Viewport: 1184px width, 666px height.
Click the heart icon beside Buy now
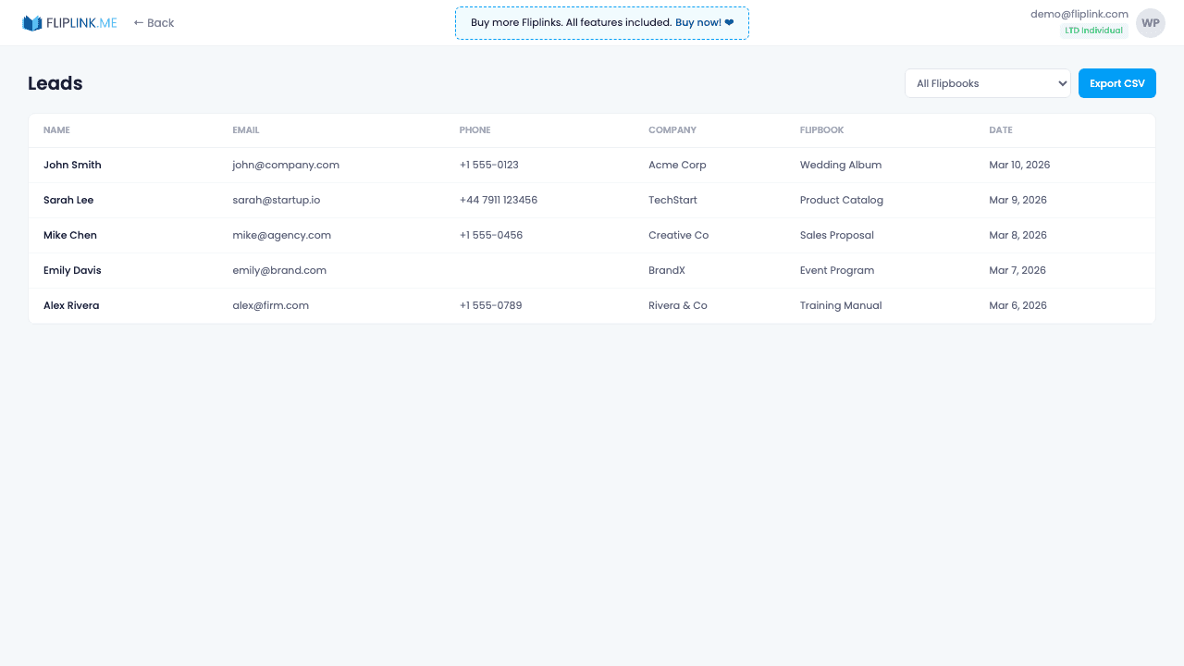click(729, 22)
